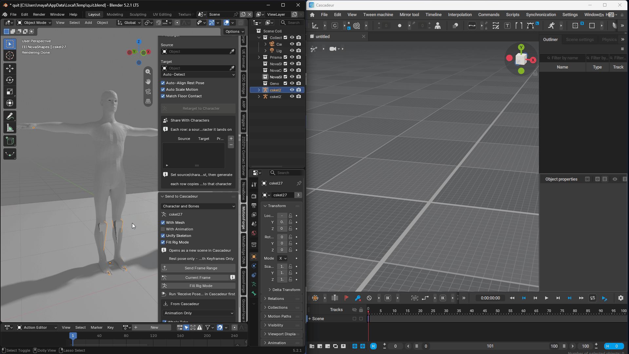Click the Fill Rig Mode button
Image resolution: width=629 pixels, height=354 pixels.
tap(198, 286)
